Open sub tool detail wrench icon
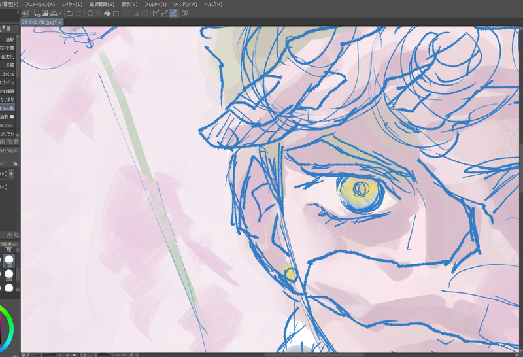This screenshot has height=357, width=523. point(16,235)
